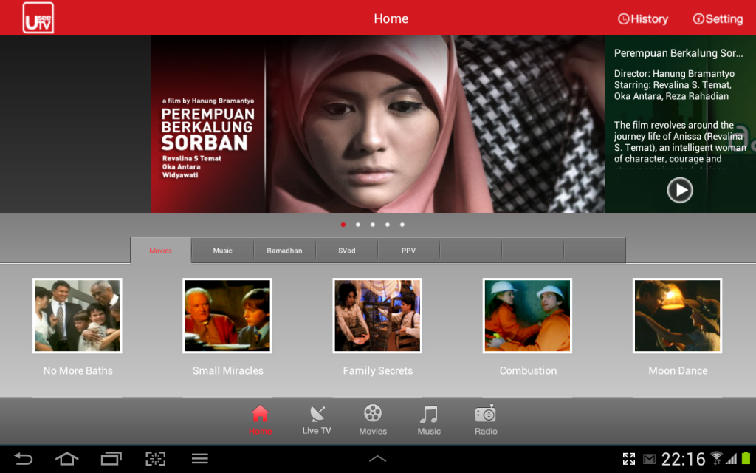Open viewing History
The height and width of the screenshot is (473, 756).
coord(643,18)
